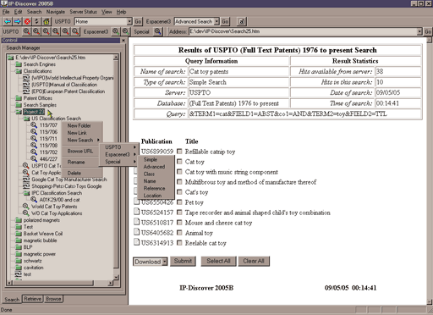Check the box for Reelable cat toy
Image resolution: width=433 pixels, height=315 pixels.
point(179,243)
